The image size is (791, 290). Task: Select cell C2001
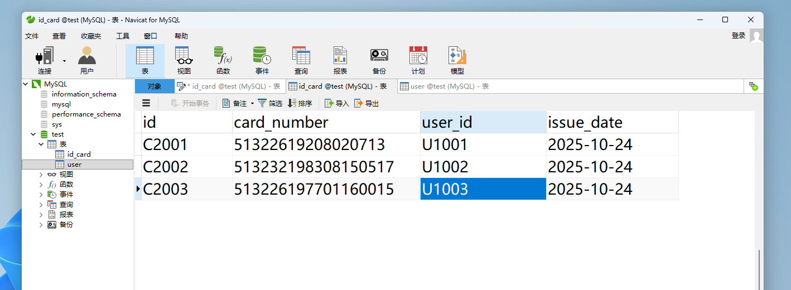click(x=187, y=144)
